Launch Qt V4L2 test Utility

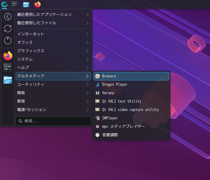[131, 101]
